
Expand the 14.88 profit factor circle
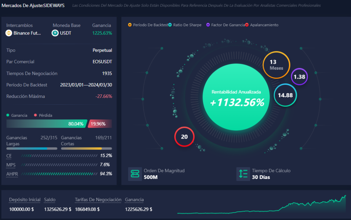click(x=285, y=95)
